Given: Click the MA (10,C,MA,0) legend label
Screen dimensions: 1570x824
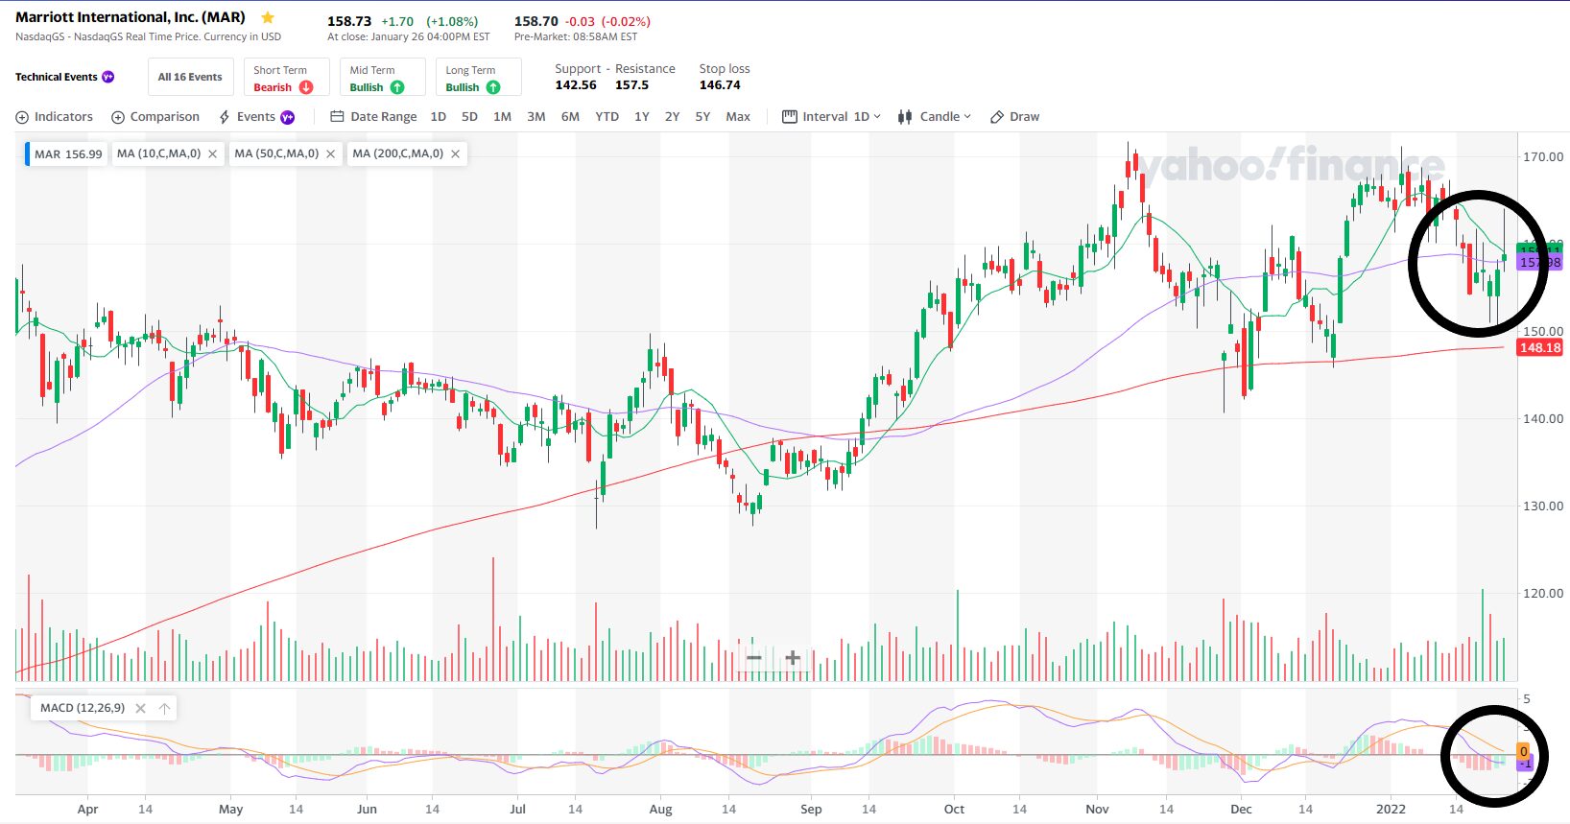Looking at the screenshot, I should point(158,153).
